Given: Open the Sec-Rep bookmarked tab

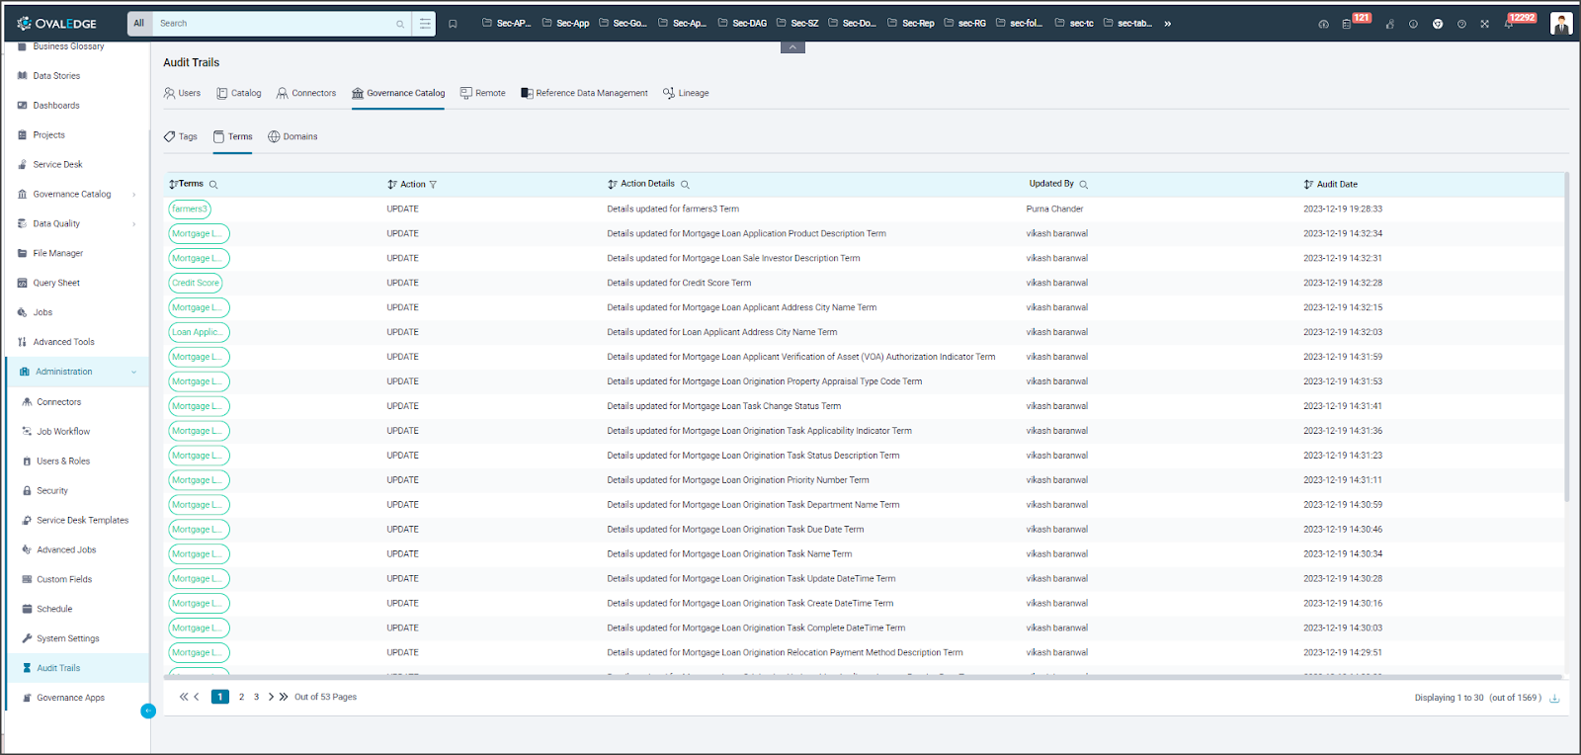Looking at the screenshot, I should 911,24.
